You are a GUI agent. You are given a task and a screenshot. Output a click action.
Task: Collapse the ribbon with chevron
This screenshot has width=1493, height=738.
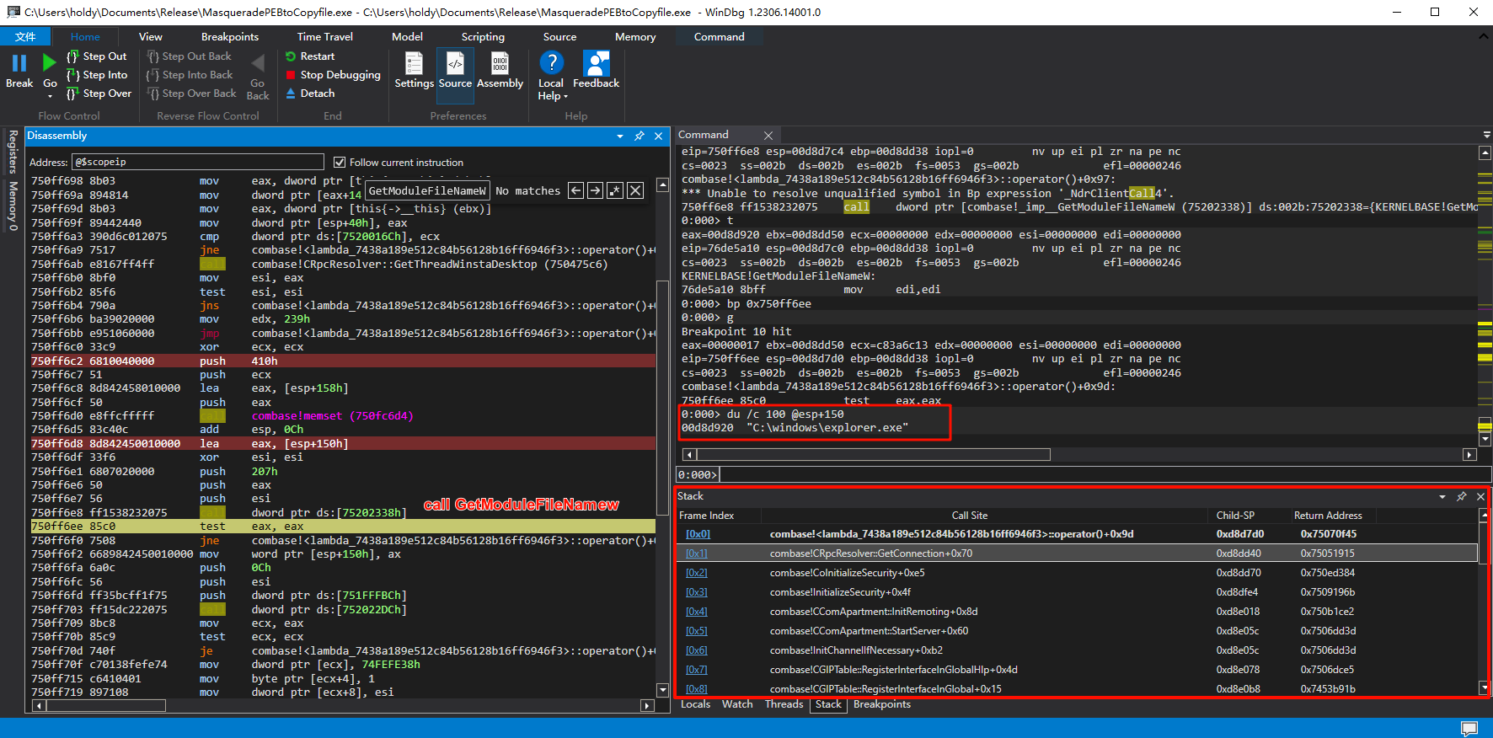coord(1483,37)
